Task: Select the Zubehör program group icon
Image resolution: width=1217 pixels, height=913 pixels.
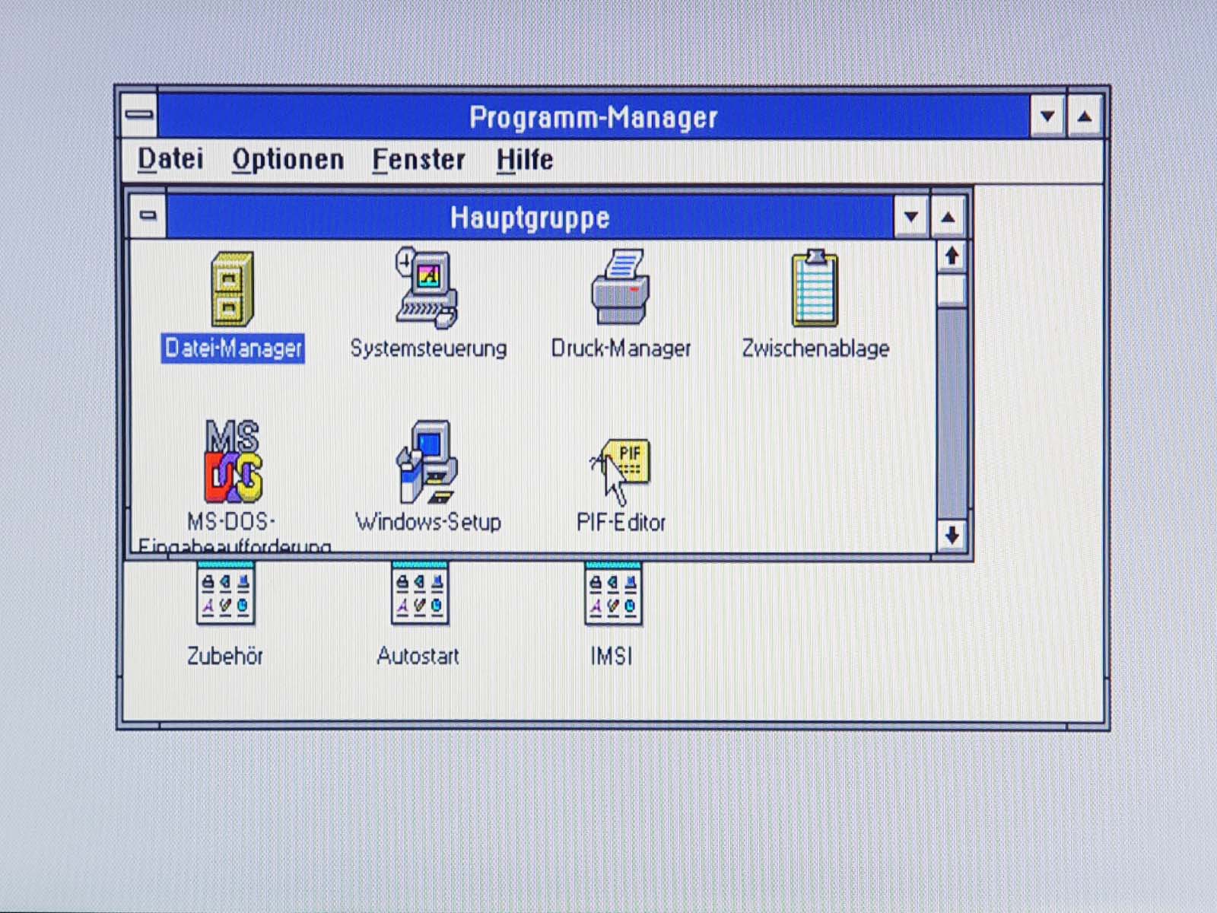Action: [225, 594]
